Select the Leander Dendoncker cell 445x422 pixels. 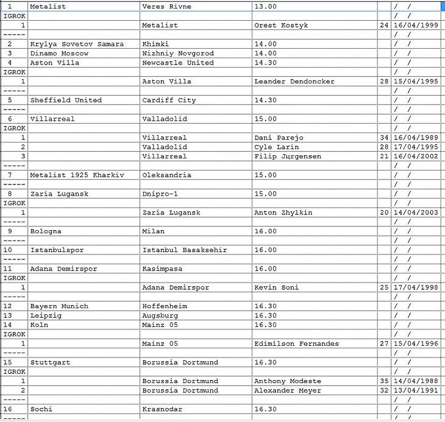315,82
